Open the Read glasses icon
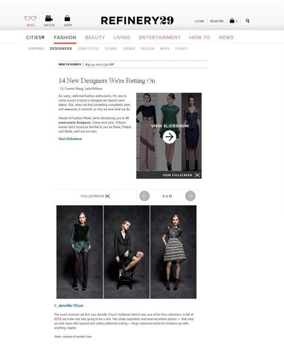Viewport: 284px width, 353px height. (x=30, y=18)
